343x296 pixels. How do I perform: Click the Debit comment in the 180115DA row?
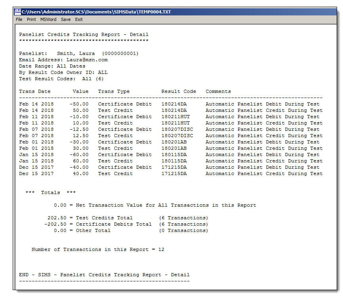(x=263, y=155)
